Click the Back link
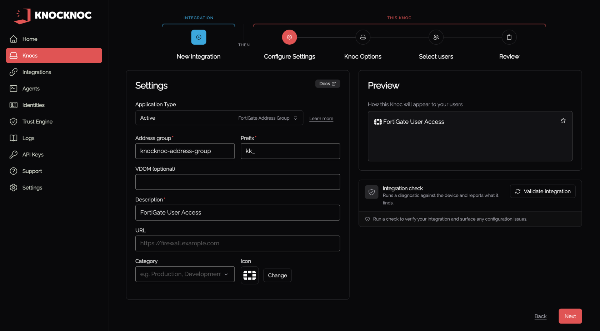Viewport: 600px width, 331px height. (x=540, y=316)
